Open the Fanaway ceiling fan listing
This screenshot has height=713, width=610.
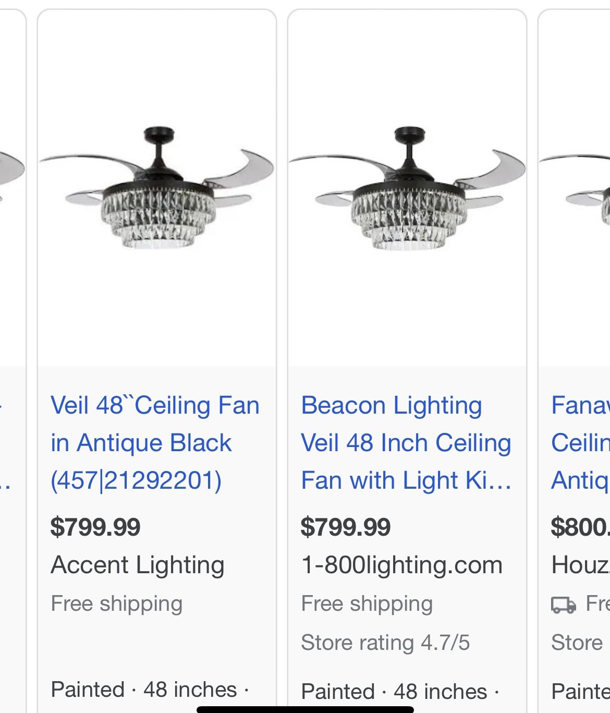(x=579, y=442)
